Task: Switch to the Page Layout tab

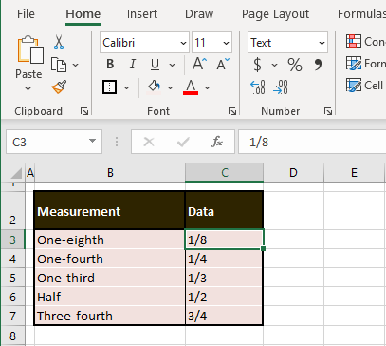Action: (x=275, y=14)
